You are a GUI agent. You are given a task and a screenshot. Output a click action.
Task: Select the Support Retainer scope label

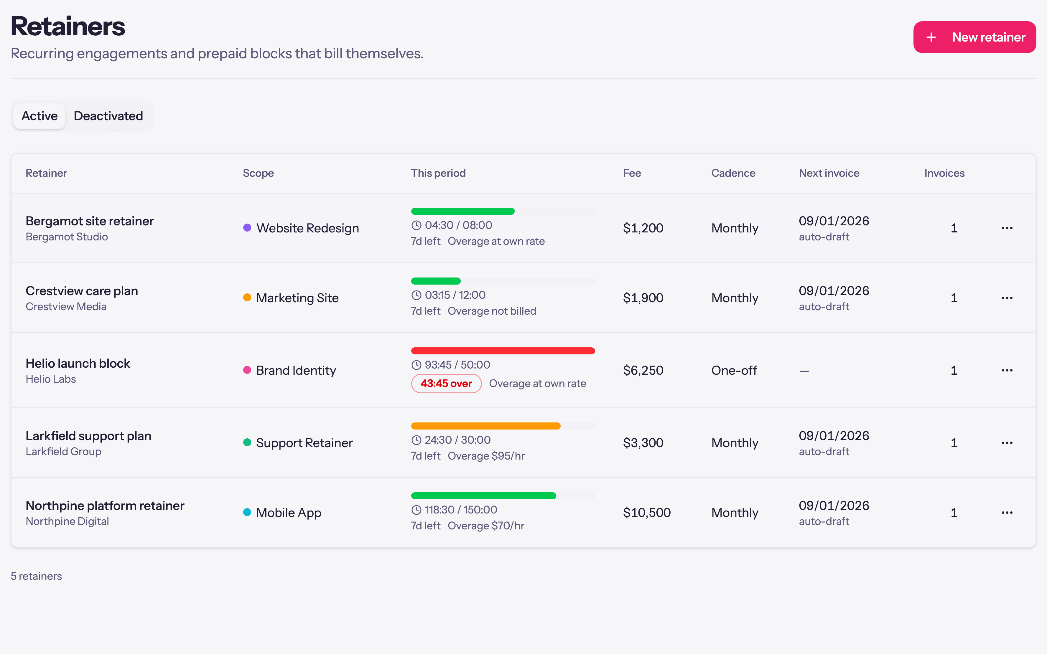coord(304,442)
